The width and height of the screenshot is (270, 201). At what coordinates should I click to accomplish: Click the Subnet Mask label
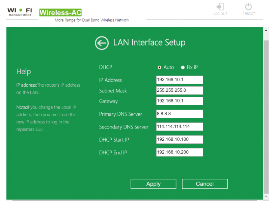(x=113, y=91)
